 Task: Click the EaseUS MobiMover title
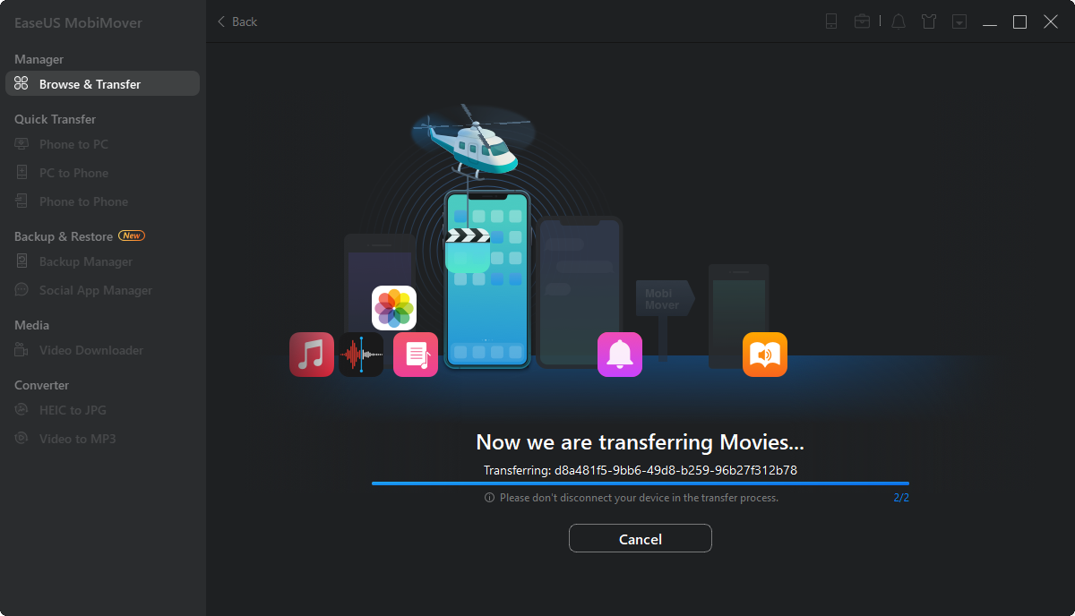[x=78, y=22]
